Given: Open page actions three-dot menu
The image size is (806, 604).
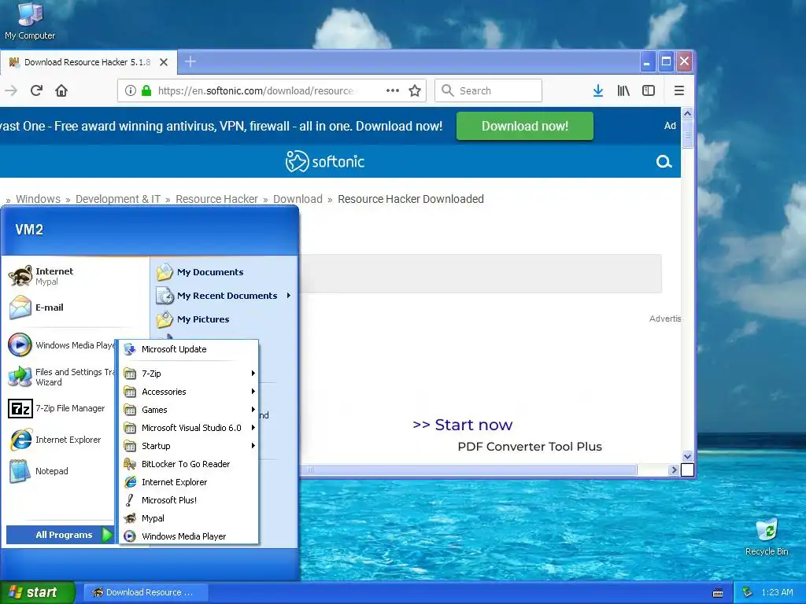Looking at the screenshot, I should pyautogui.click(x=392, y=91).
